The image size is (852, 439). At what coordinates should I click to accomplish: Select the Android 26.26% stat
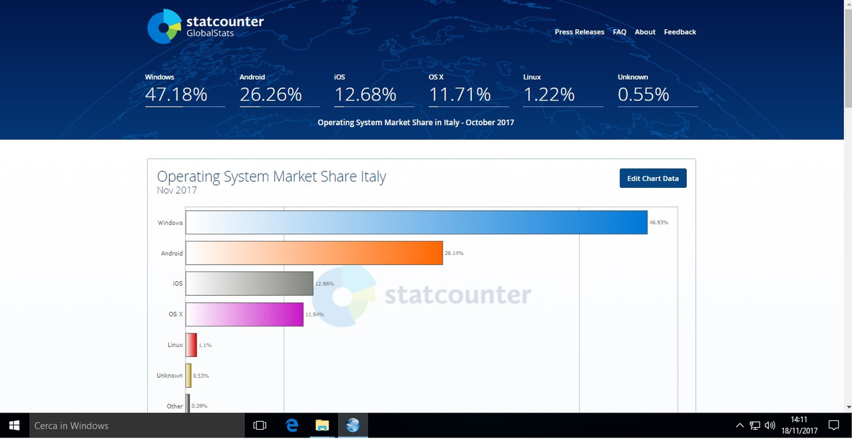point(279,89)
